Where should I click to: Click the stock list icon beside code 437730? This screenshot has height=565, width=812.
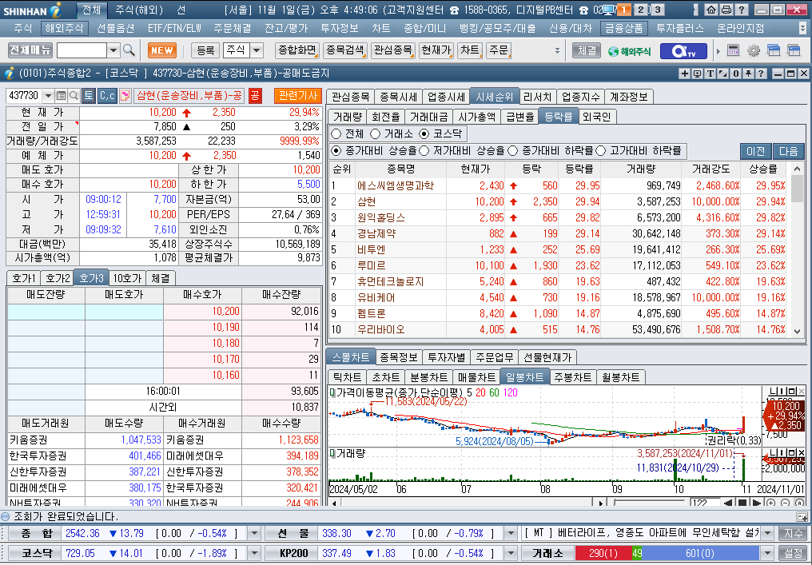tap(61, 96)
